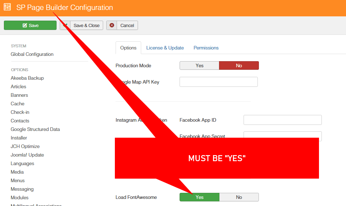Open Contacts options in sidebar
Viewport: 346px width, 206px height.
click(x=20, y=121)
